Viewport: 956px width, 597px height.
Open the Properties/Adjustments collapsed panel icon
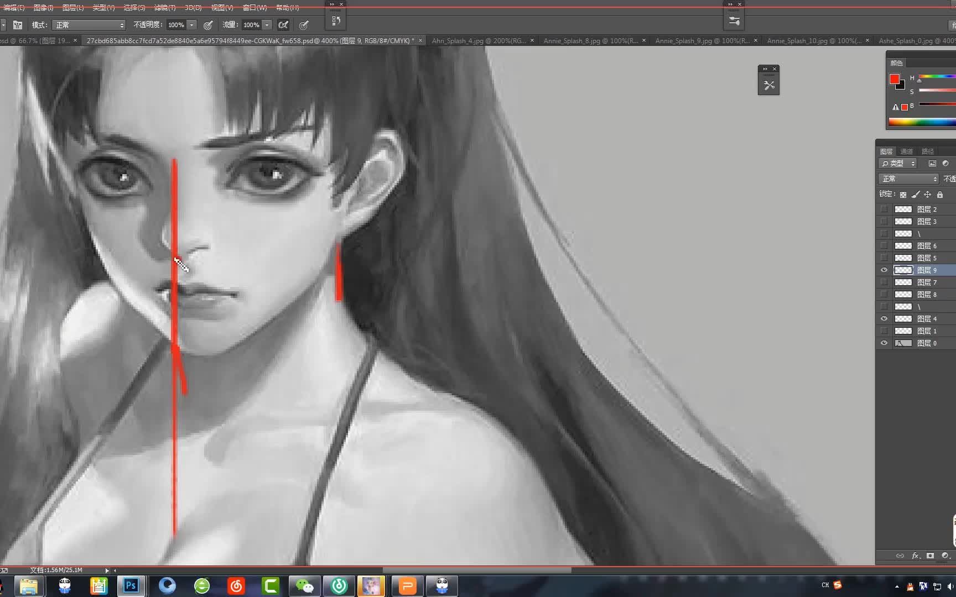coord(734,21)
